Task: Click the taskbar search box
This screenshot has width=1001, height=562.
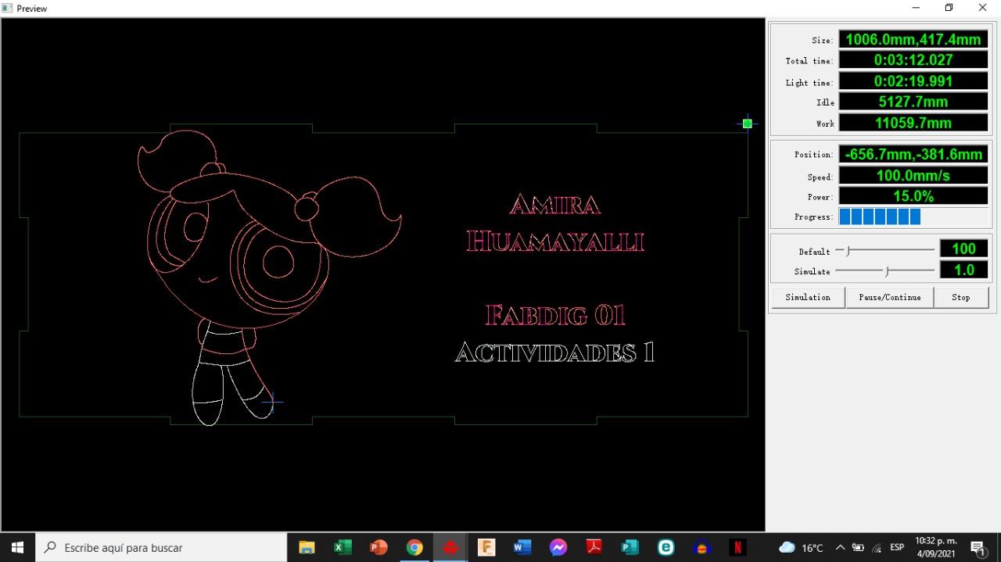Action: (161, 547)
